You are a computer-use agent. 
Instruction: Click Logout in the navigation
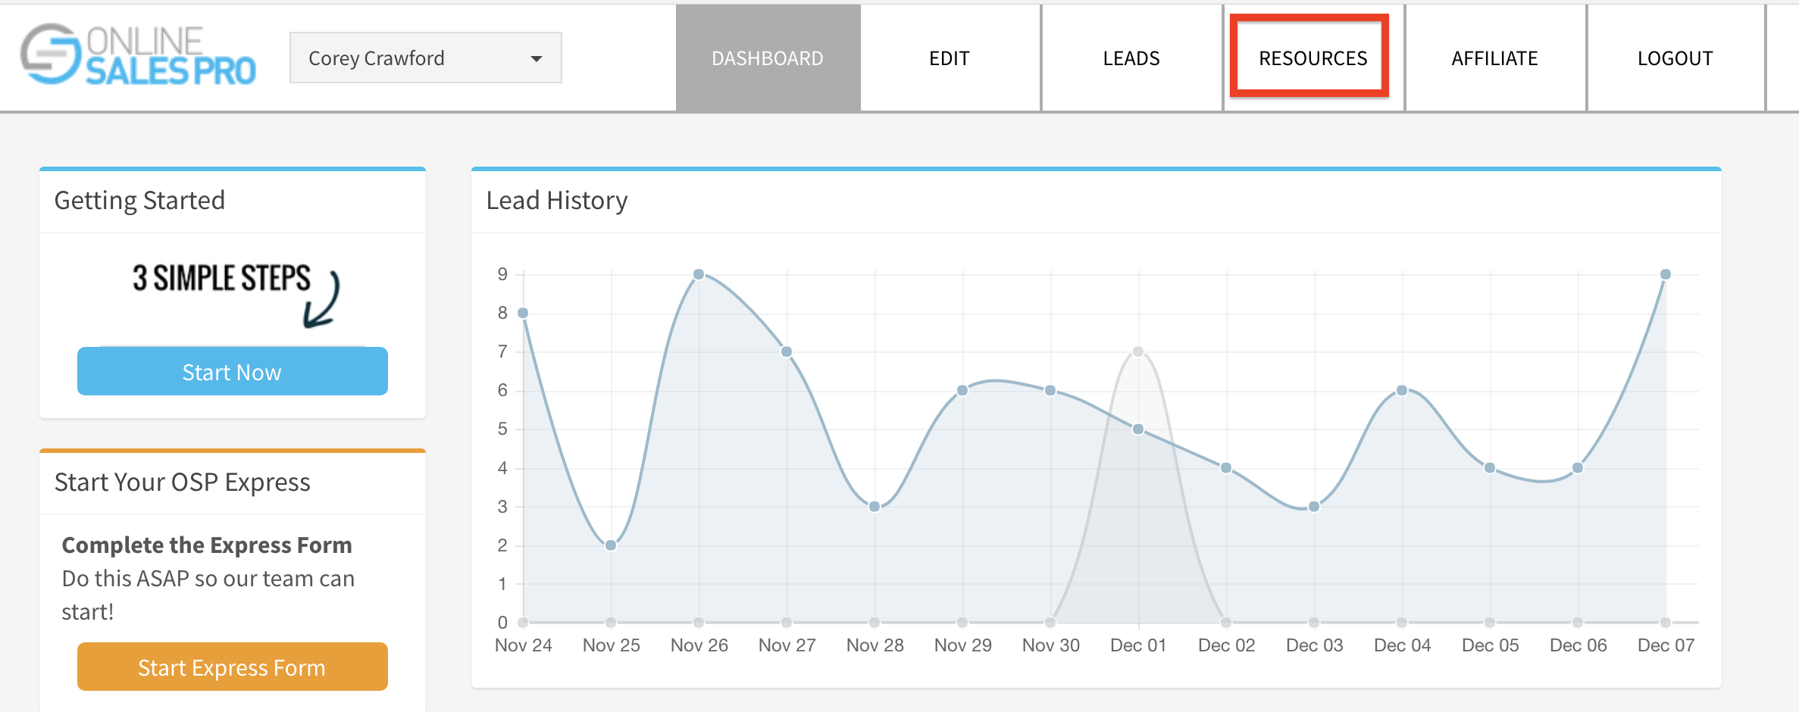[x=1675, y=58]
